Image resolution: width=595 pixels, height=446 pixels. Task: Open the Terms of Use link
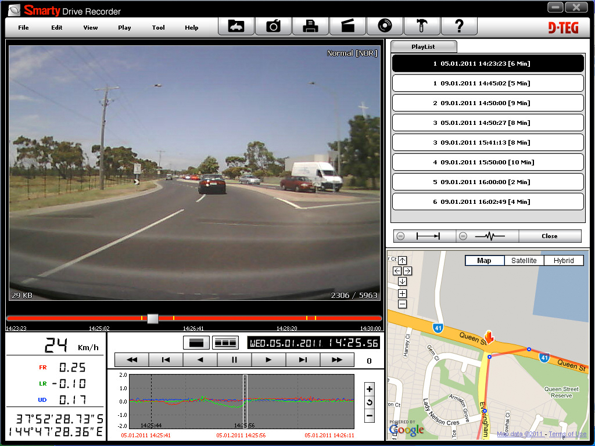pos(567,434)
